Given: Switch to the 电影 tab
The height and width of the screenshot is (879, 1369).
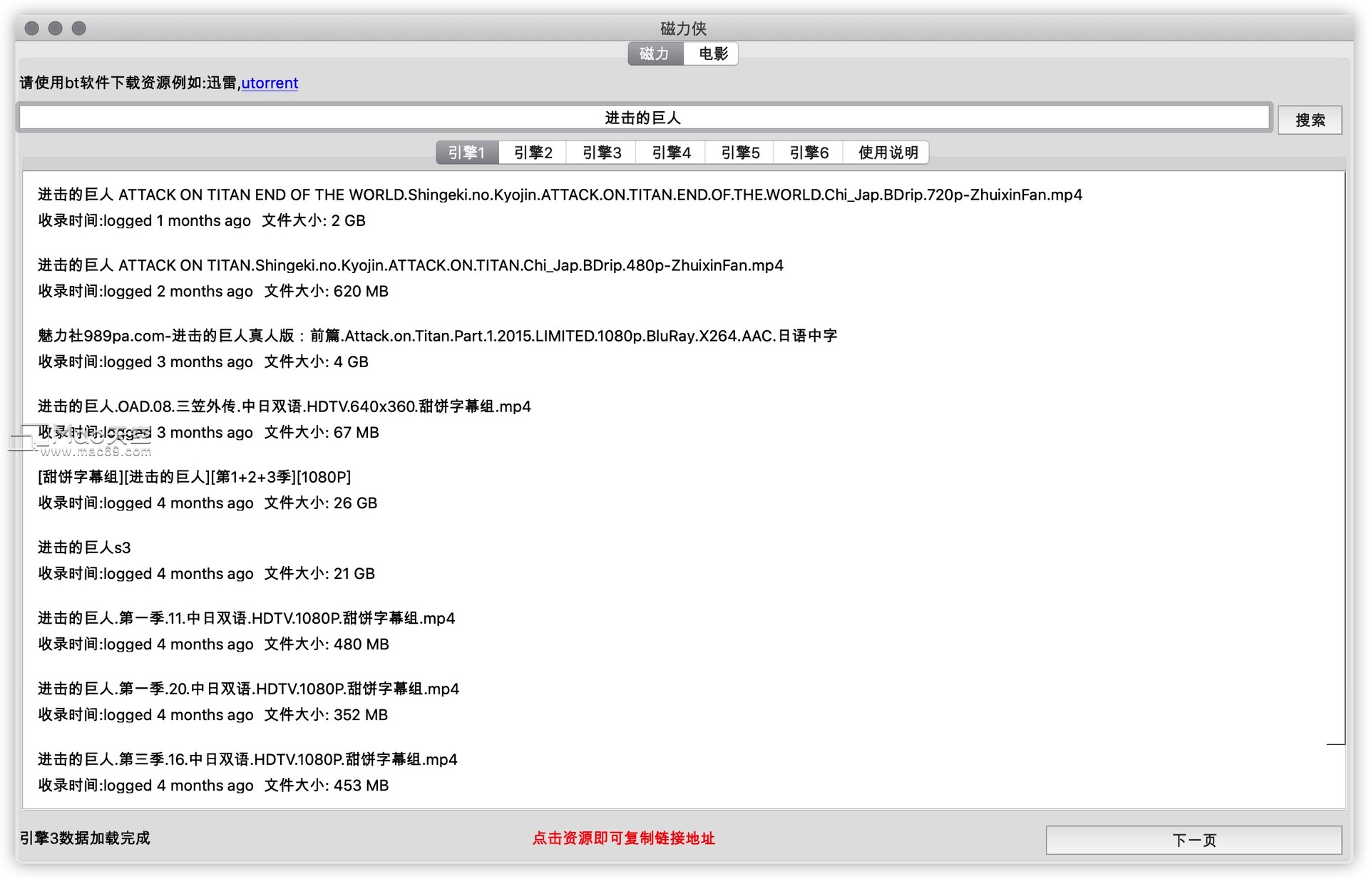Looking at the screenshot, I should click(x=712, y=54).
